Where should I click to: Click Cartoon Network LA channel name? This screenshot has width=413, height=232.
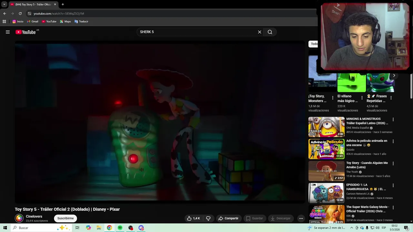[358, 194]
